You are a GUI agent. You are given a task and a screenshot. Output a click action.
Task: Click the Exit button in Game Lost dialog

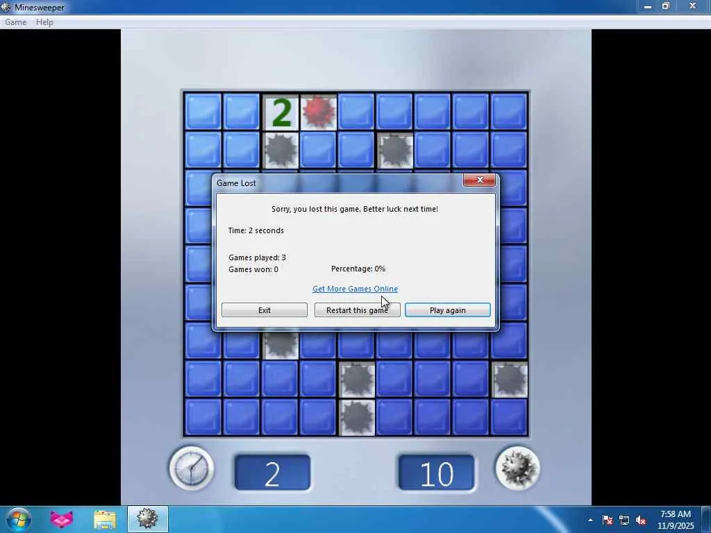click(x=265, y=310)
